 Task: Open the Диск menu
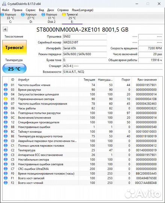(50, 10)
